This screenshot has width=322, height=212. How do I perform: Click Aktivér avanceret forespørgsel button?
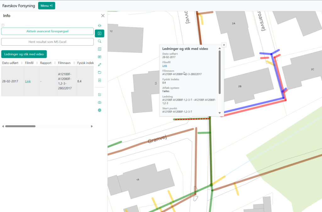coord(47,31)
